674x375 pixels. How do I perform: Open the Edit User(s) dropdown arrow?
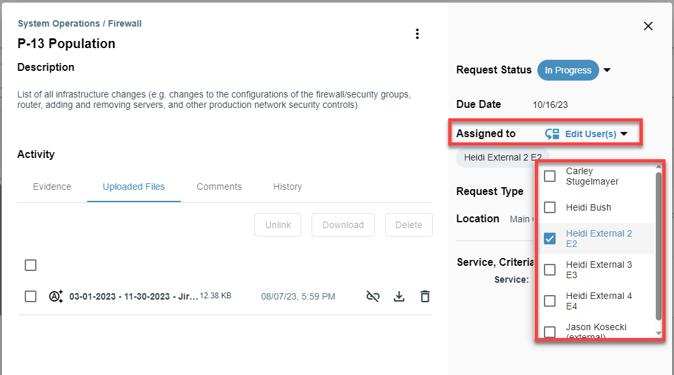tap(624, 133)
